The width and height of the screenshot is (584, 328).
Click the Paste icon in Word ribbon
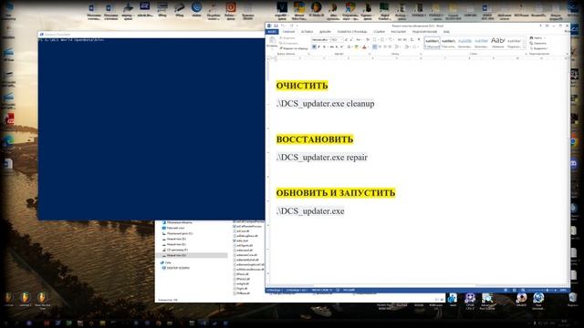click(272, 40)
